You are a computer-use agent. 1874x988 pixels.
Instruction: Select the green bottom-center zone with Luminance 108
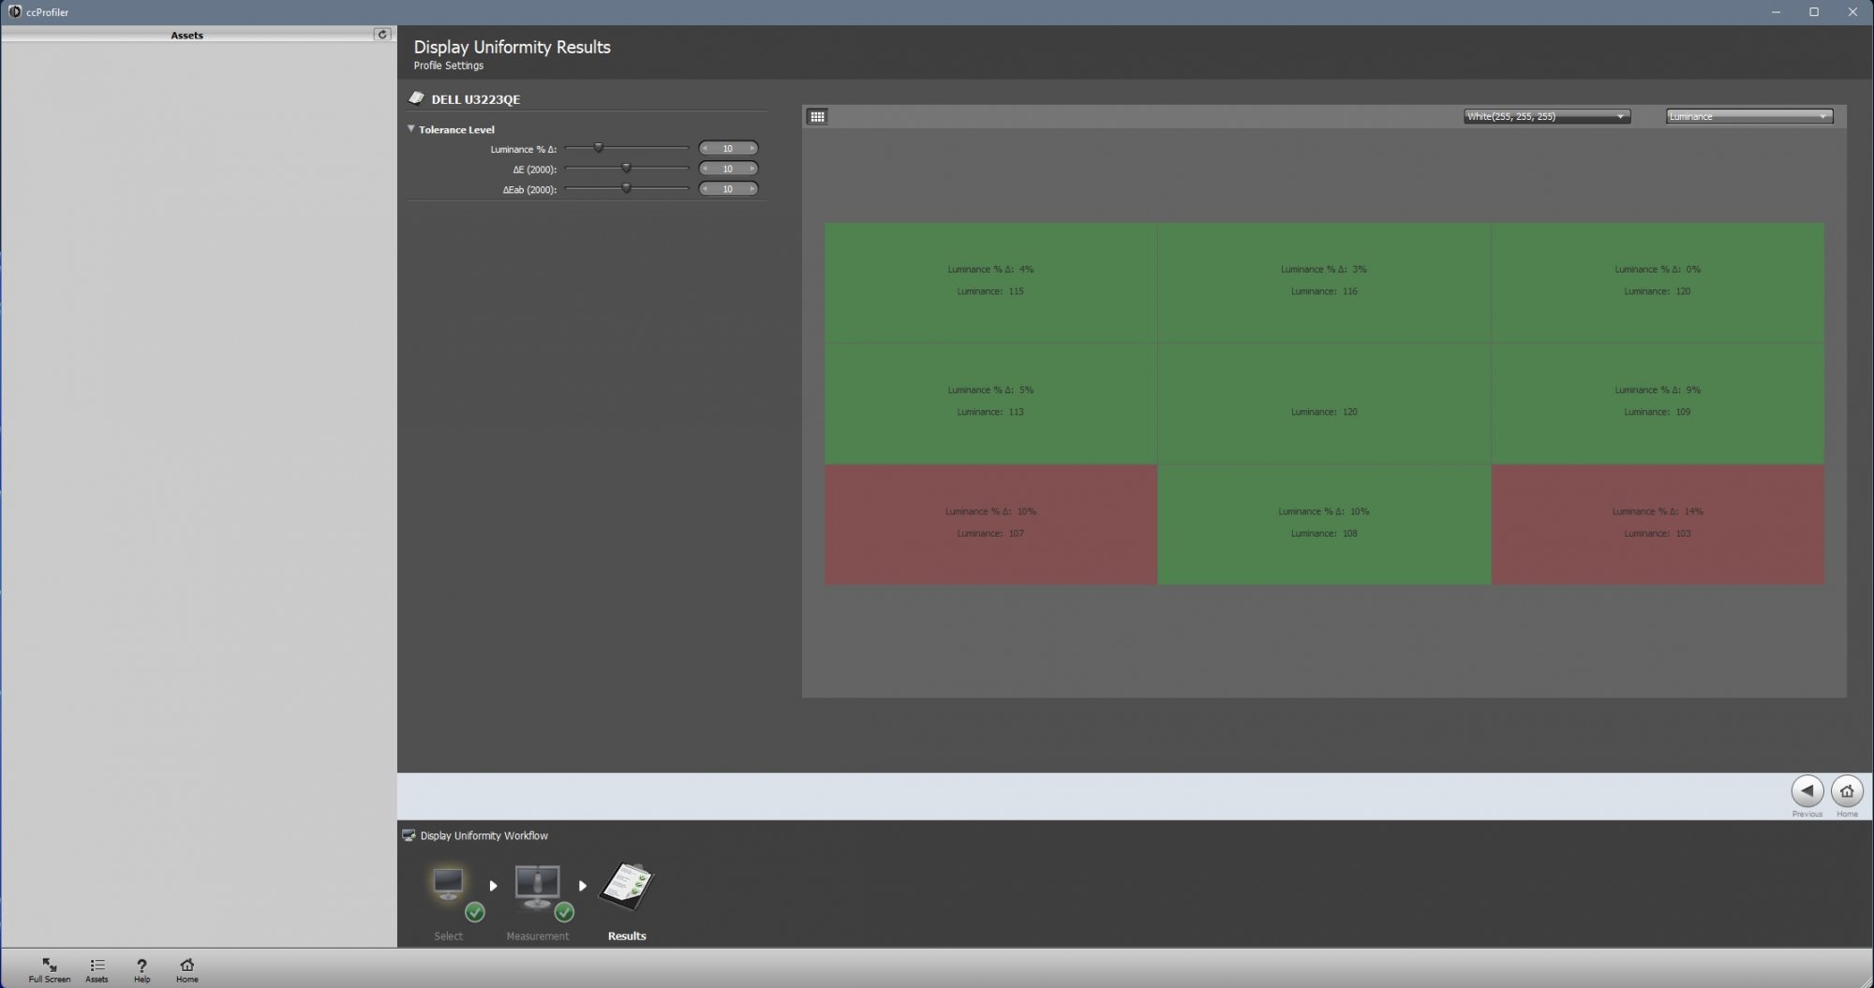coord(1324,524)
